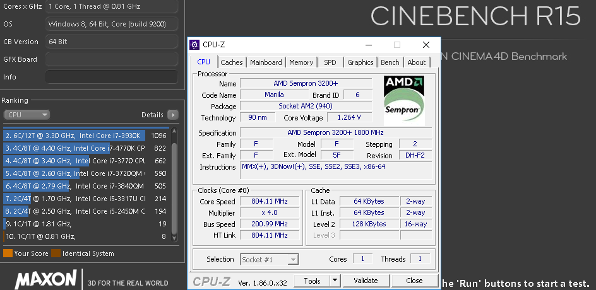Click the Tools button
The width and height of the screenshot is (596, 290).
tap(313, 281)
